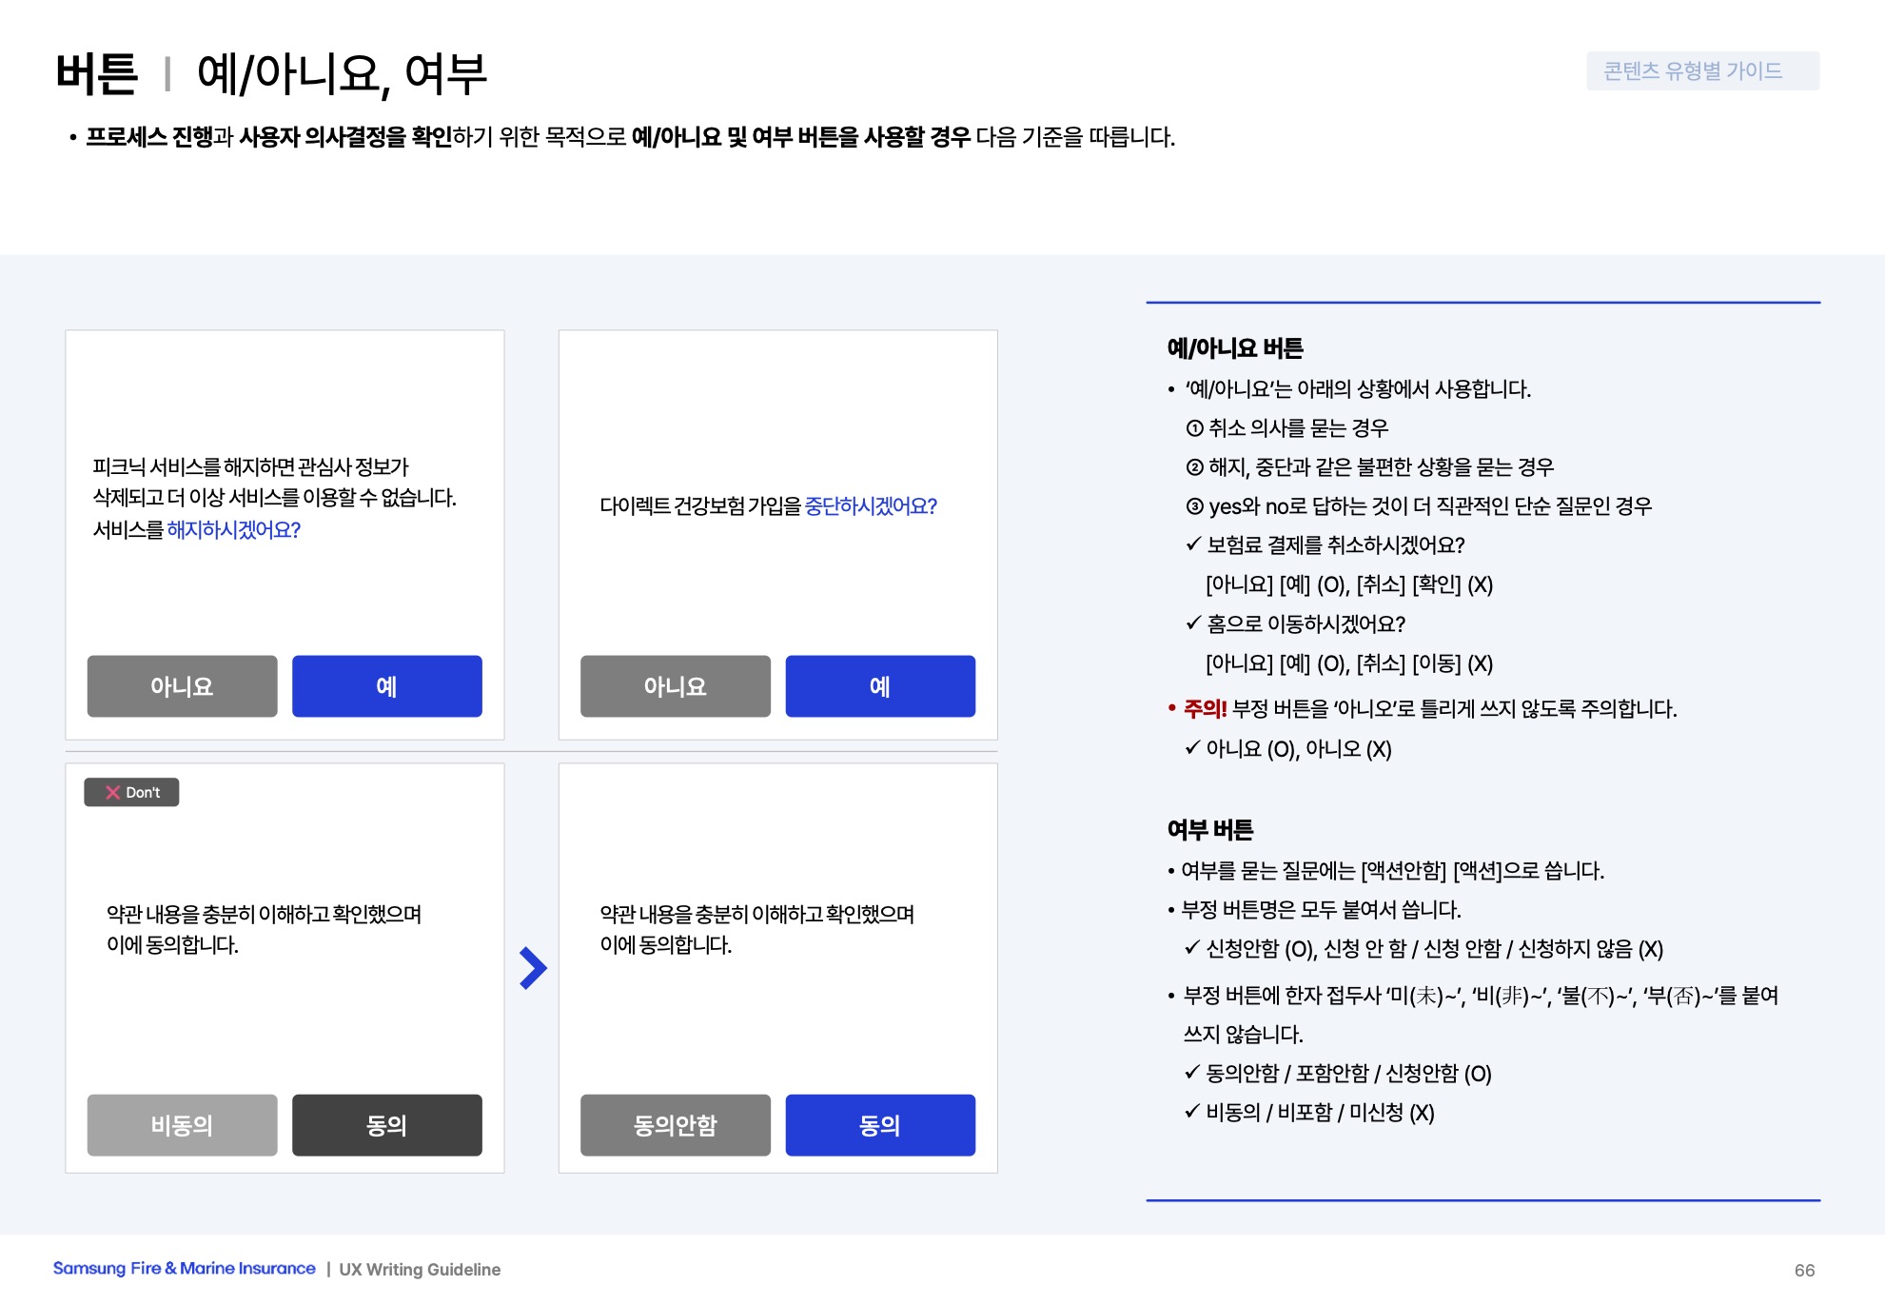Click the Samsung Fire & Marine Insurance logo

pos(184,1269)
